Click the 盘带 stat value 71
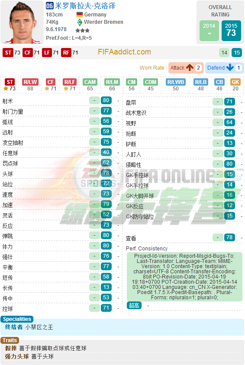 coord(229,102)
